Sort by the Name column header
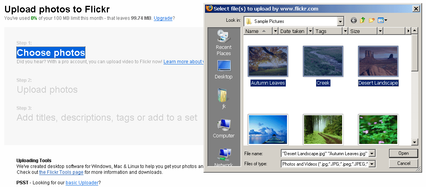This screenshot has height=187, width=426. coord(258,31)
